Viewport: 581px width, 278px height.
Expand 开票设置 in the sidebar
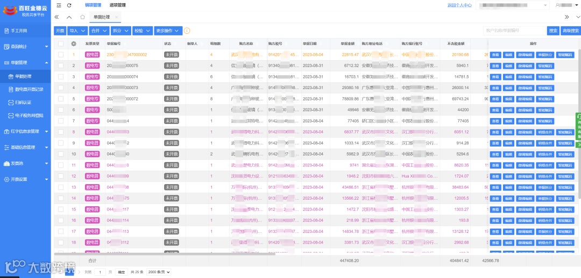25,179
